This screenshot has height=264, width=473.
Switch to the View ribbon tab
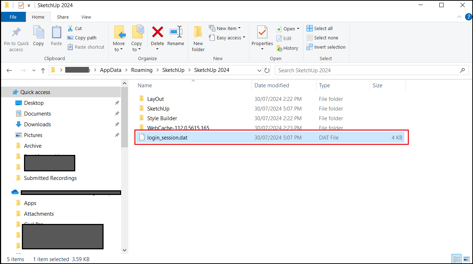click(x=86, y=17)
